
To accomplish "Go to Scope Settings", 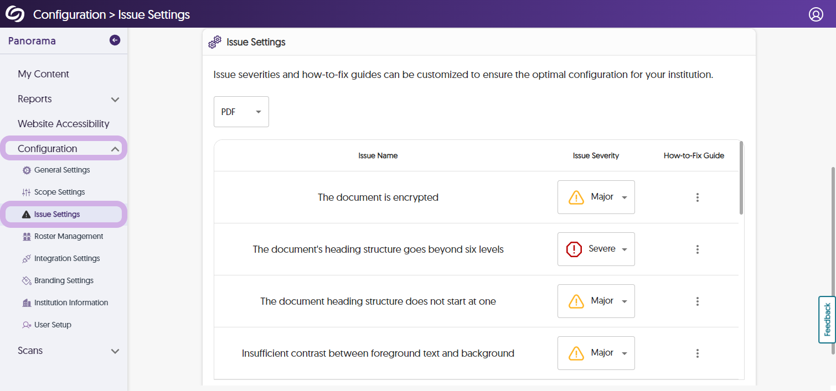I will point(60,192).
